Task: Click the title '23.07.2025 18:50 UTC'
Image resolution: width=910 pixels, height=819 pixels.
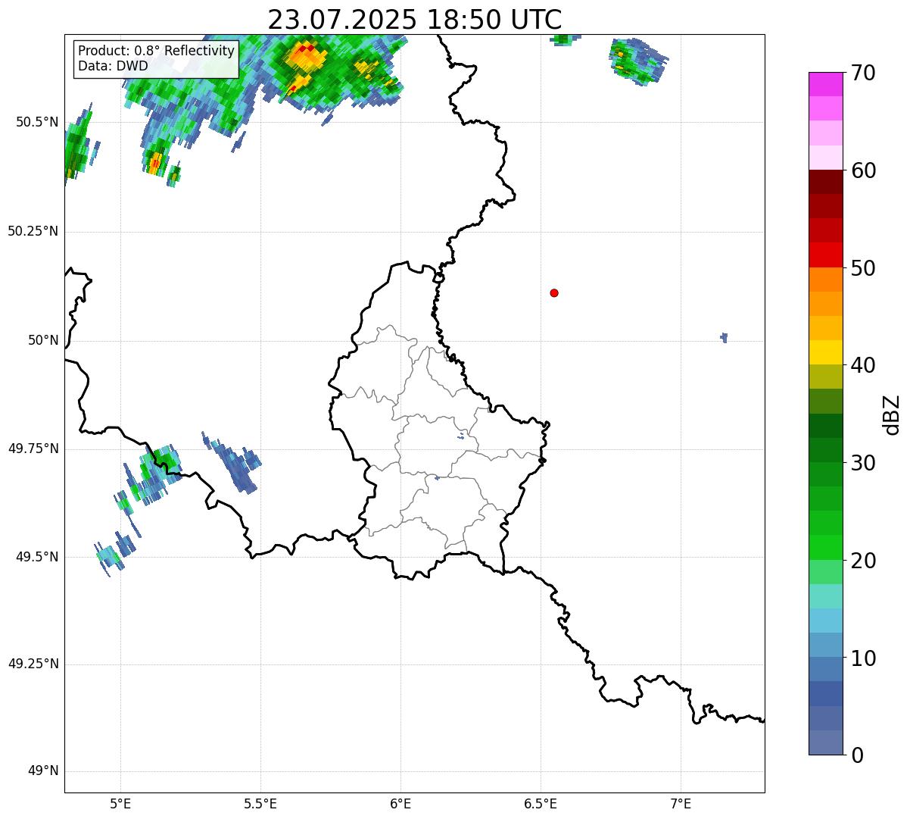Action: 415,20
